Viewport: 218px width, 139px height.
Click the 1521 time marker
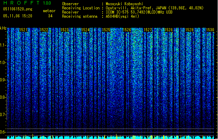[23, 30]
